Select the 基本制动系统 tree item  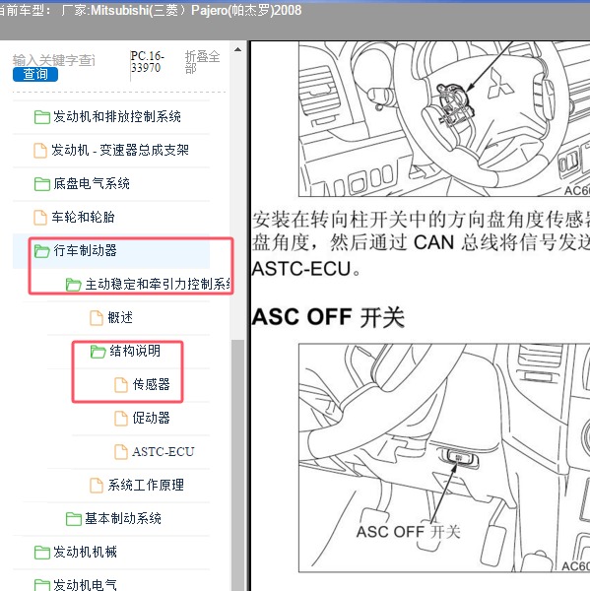[x=123, y=519]
